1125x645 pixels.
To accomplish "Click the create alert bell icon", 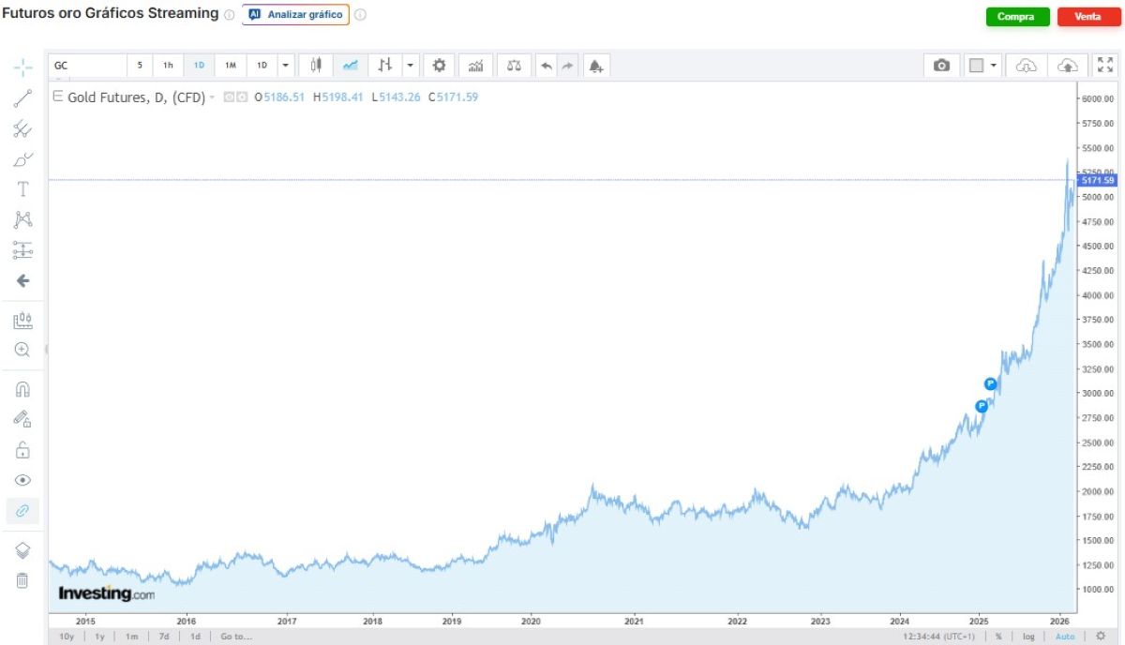I will click(595, 66).
